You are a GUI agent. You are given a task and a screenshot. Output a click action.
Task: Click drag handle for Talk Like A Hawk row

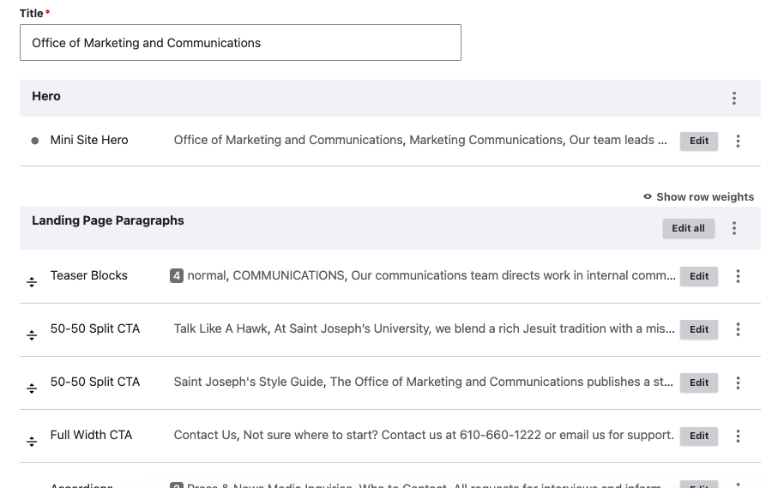click(x=32, y=335)
